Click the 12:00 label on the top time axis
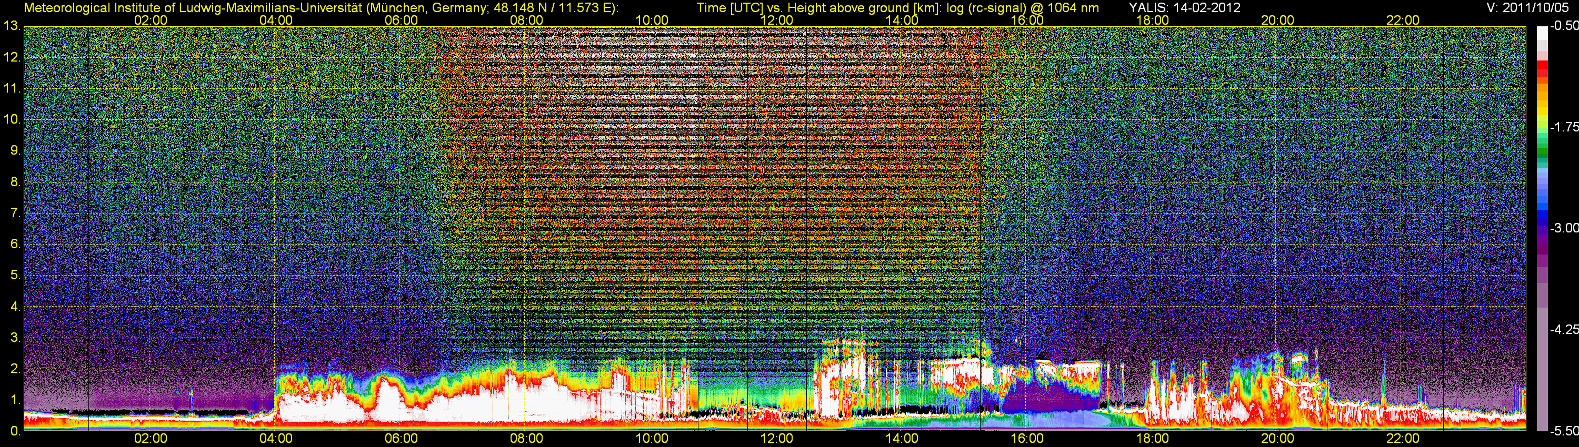 pos(777,20)
